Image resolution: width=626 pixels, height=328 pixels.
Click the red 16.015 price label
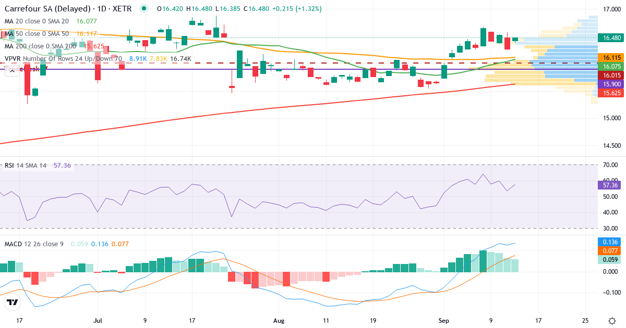click(611, 75)
